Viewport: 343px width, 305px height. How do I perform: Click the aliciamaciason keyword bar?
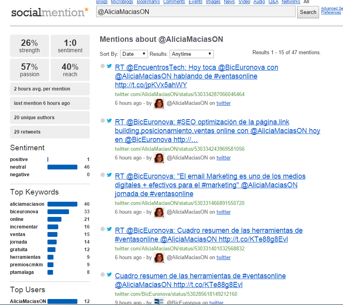pyautogui.click(x=62, y=204)
